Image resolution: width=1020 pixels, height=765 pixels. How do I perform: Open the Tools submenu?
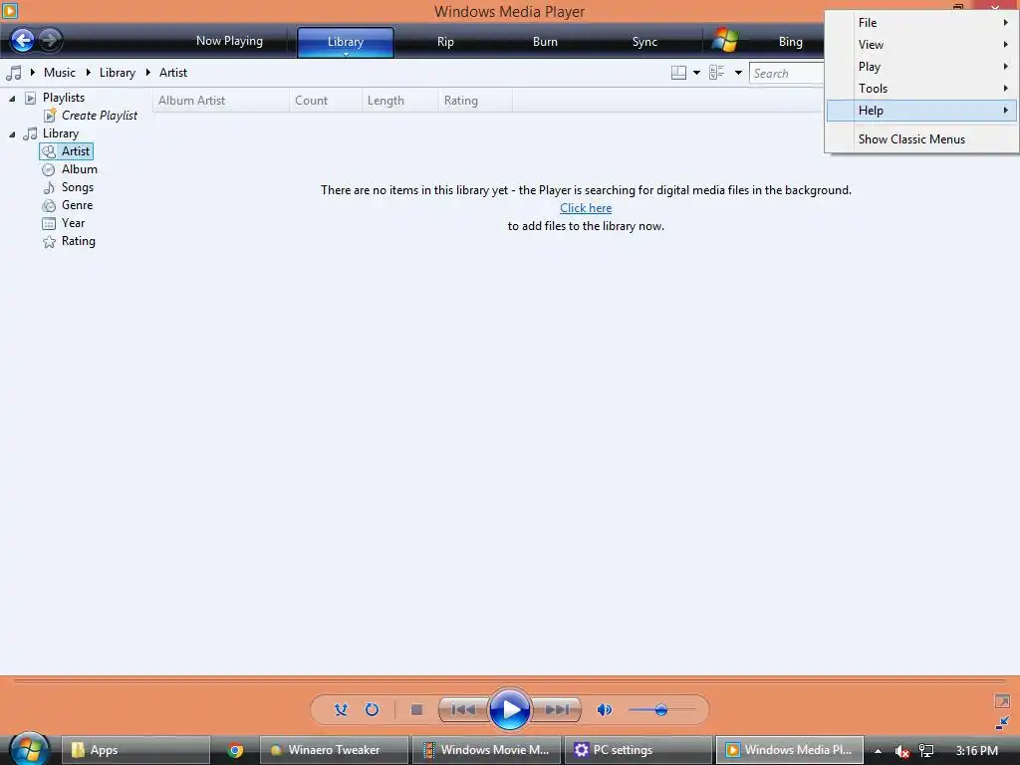[921, 89]
